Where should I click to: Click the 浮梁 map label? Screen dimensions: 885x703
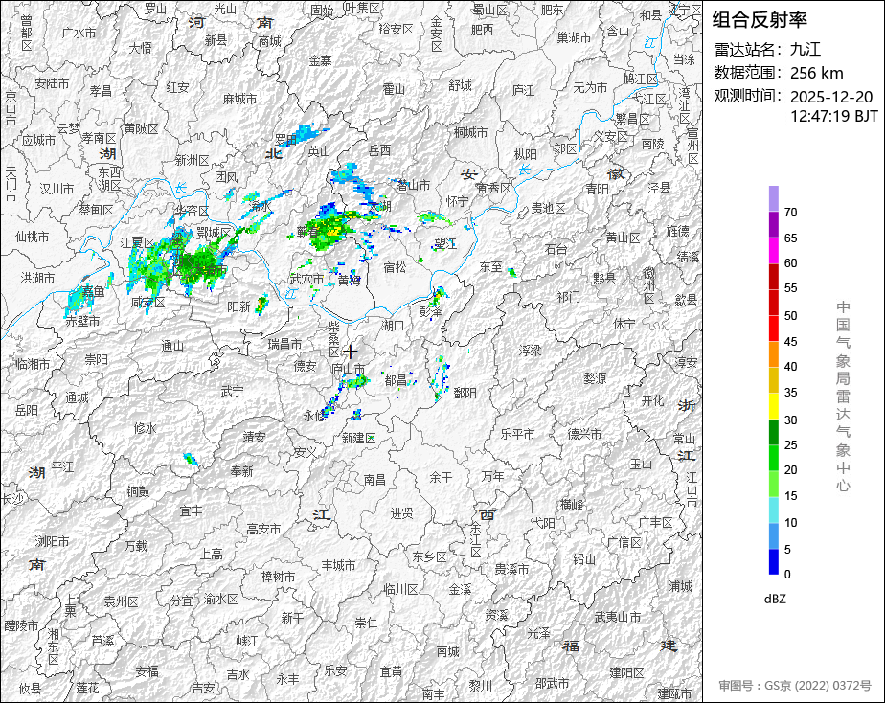point(530,351)
